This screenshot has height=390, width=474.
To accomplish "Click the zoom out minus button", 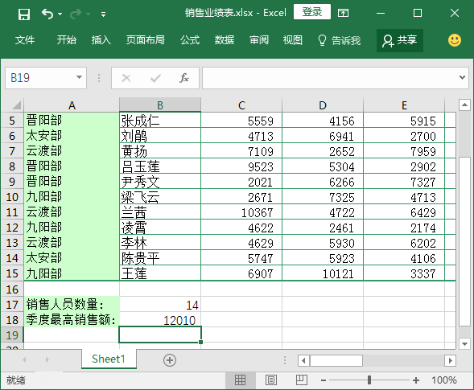I will tap(324, 380).
